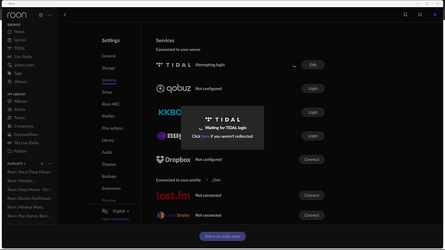Click Edit button for TIDAL
The width and height of the screenshot is (445, 250).
[x=313, y=65]
